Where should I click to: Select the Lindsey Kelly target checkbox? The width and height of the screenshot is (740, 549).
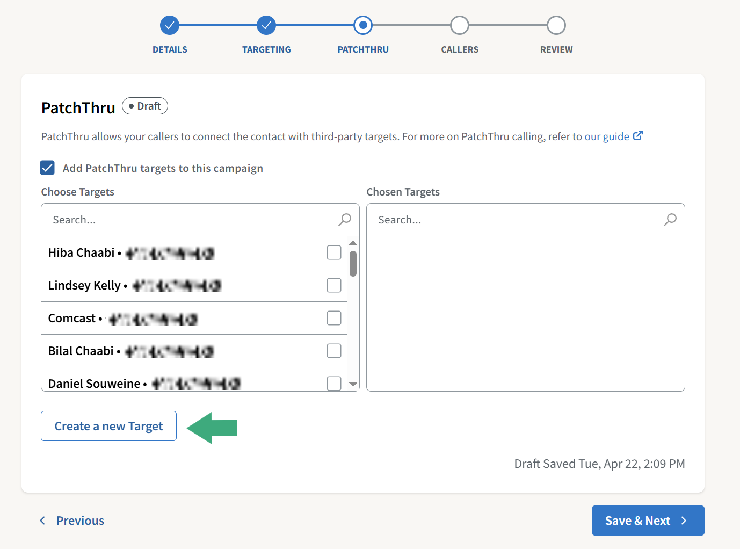click(x=334, y=285)
